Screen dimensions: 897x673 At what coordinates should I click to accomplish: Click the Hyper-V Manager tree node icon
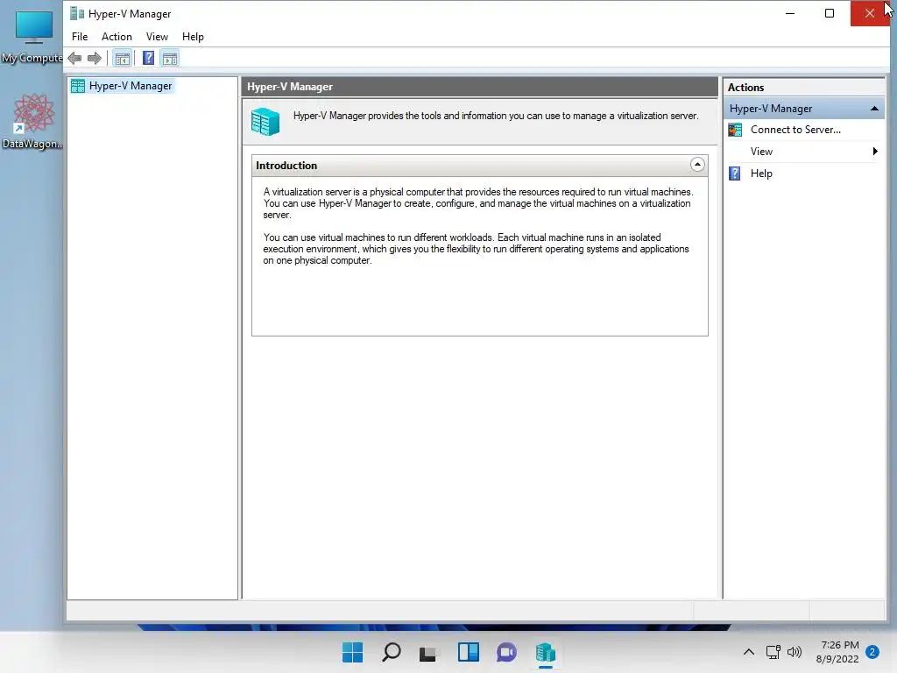click(78, 86)
